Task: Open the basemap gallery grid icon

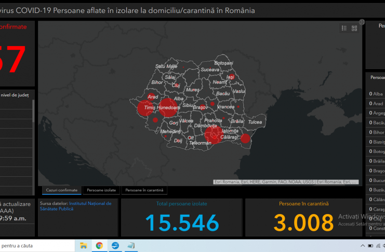Action: coord(354,29)
